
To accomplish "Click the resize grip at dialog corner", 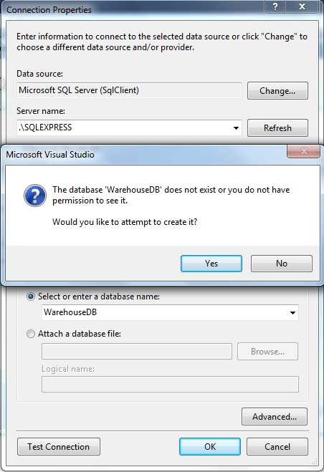I will [315, 461].
